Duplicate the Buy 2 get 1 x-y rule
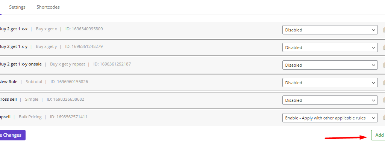The image size is (385, 146). pyautogui.click(x=384, y=48)
